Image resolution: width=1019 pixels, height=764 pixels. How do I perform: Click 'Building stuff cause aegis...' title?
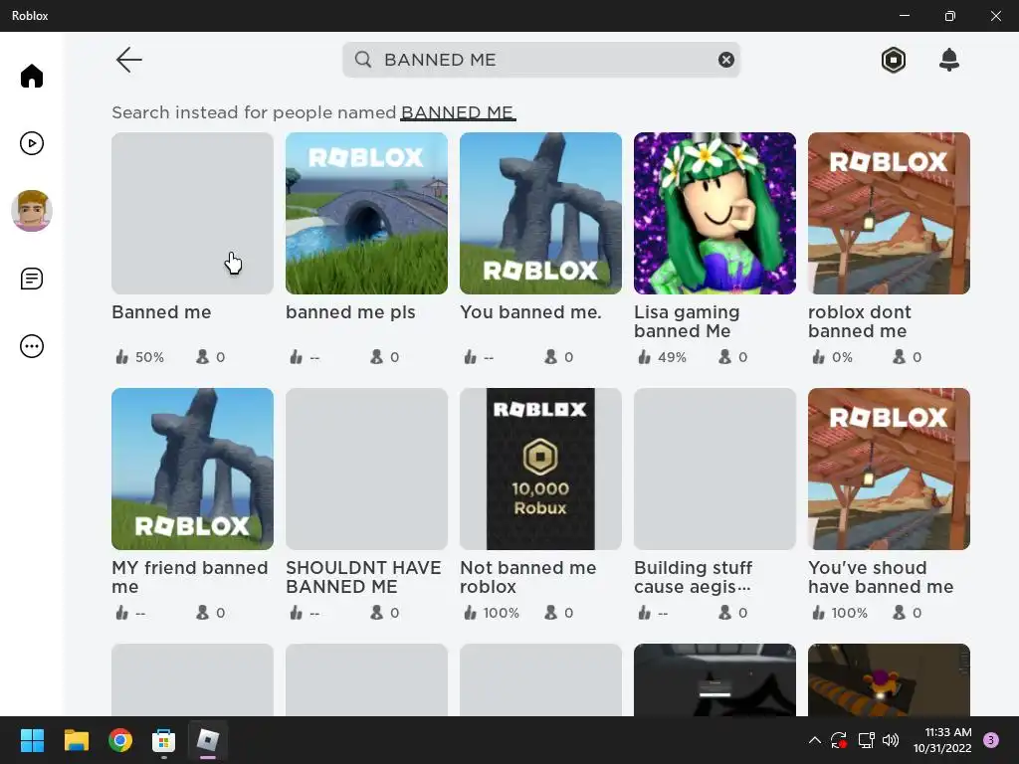click(694, 577)
